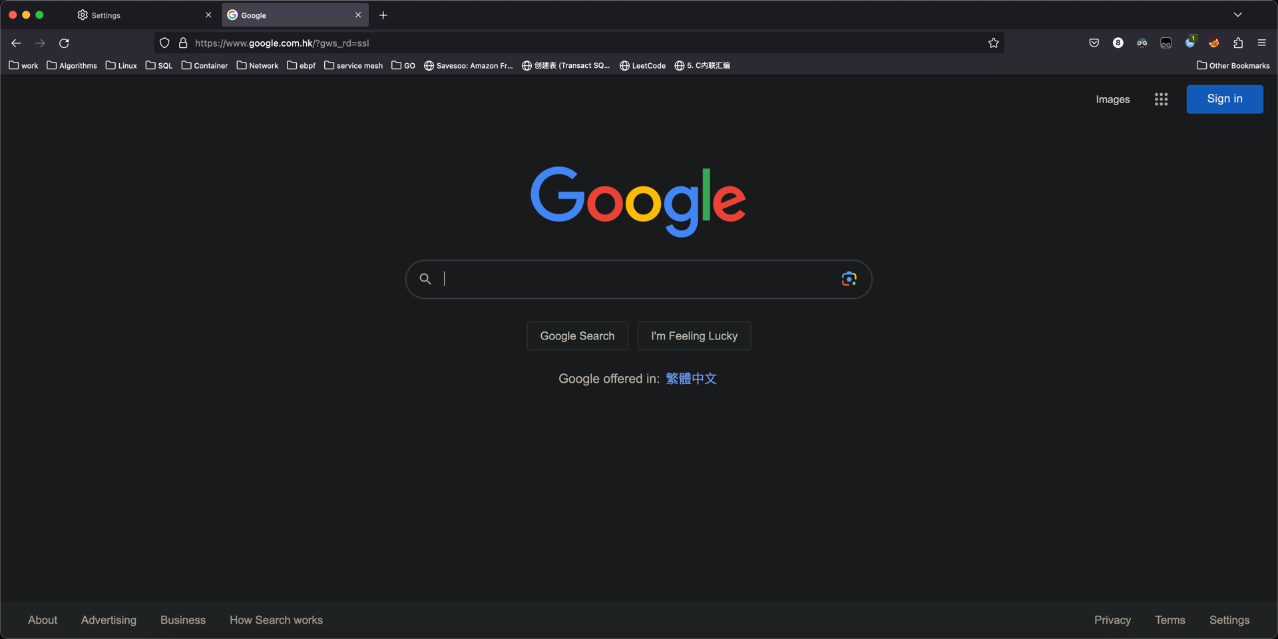The image size is (1278, 639).
Task: View site security via the padlock icon
Action: (183, 43)
